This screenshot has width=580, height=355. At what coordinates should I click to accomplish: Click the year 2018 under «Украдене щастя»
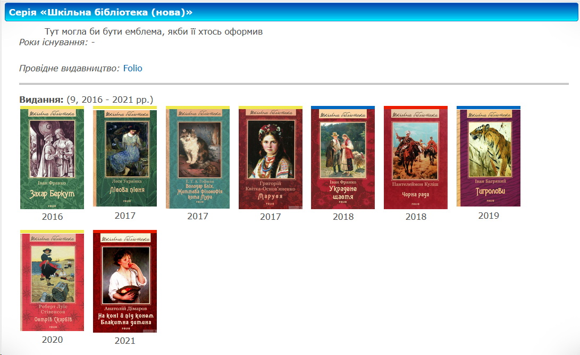[343, 217]
